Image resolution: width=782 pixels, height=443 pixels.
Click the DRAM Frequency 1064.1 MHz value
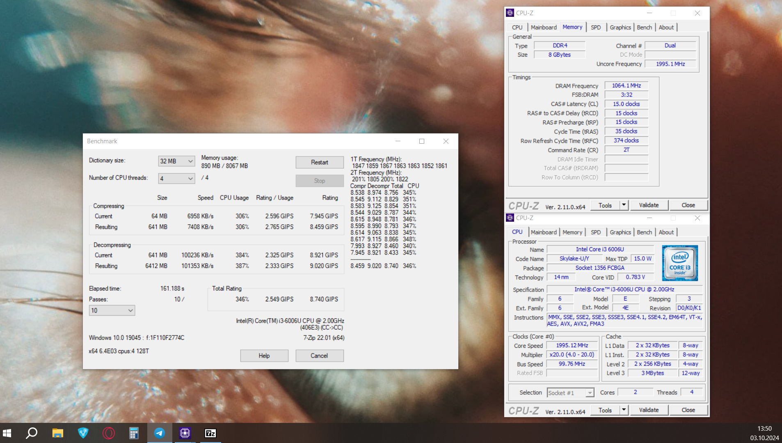(627, 85)
